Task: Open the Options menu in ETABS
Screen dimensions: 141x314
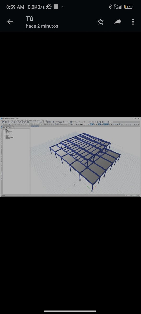Action: [x=39, y=120]
